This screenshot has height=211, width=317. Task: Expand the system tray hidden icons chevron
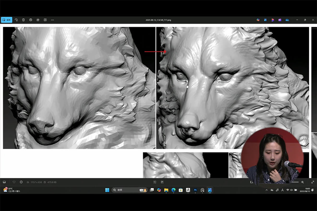[x=266, y=190]
